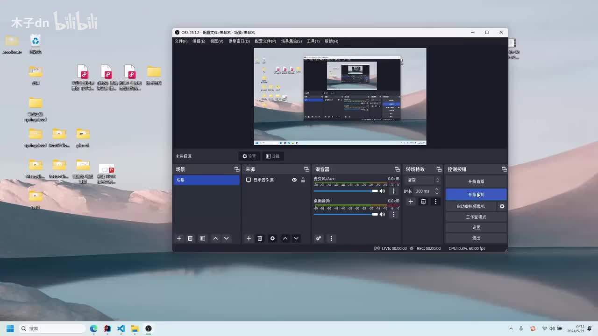Delete the selected scene with trash icon
598x336 pixels.
point(190,238)
